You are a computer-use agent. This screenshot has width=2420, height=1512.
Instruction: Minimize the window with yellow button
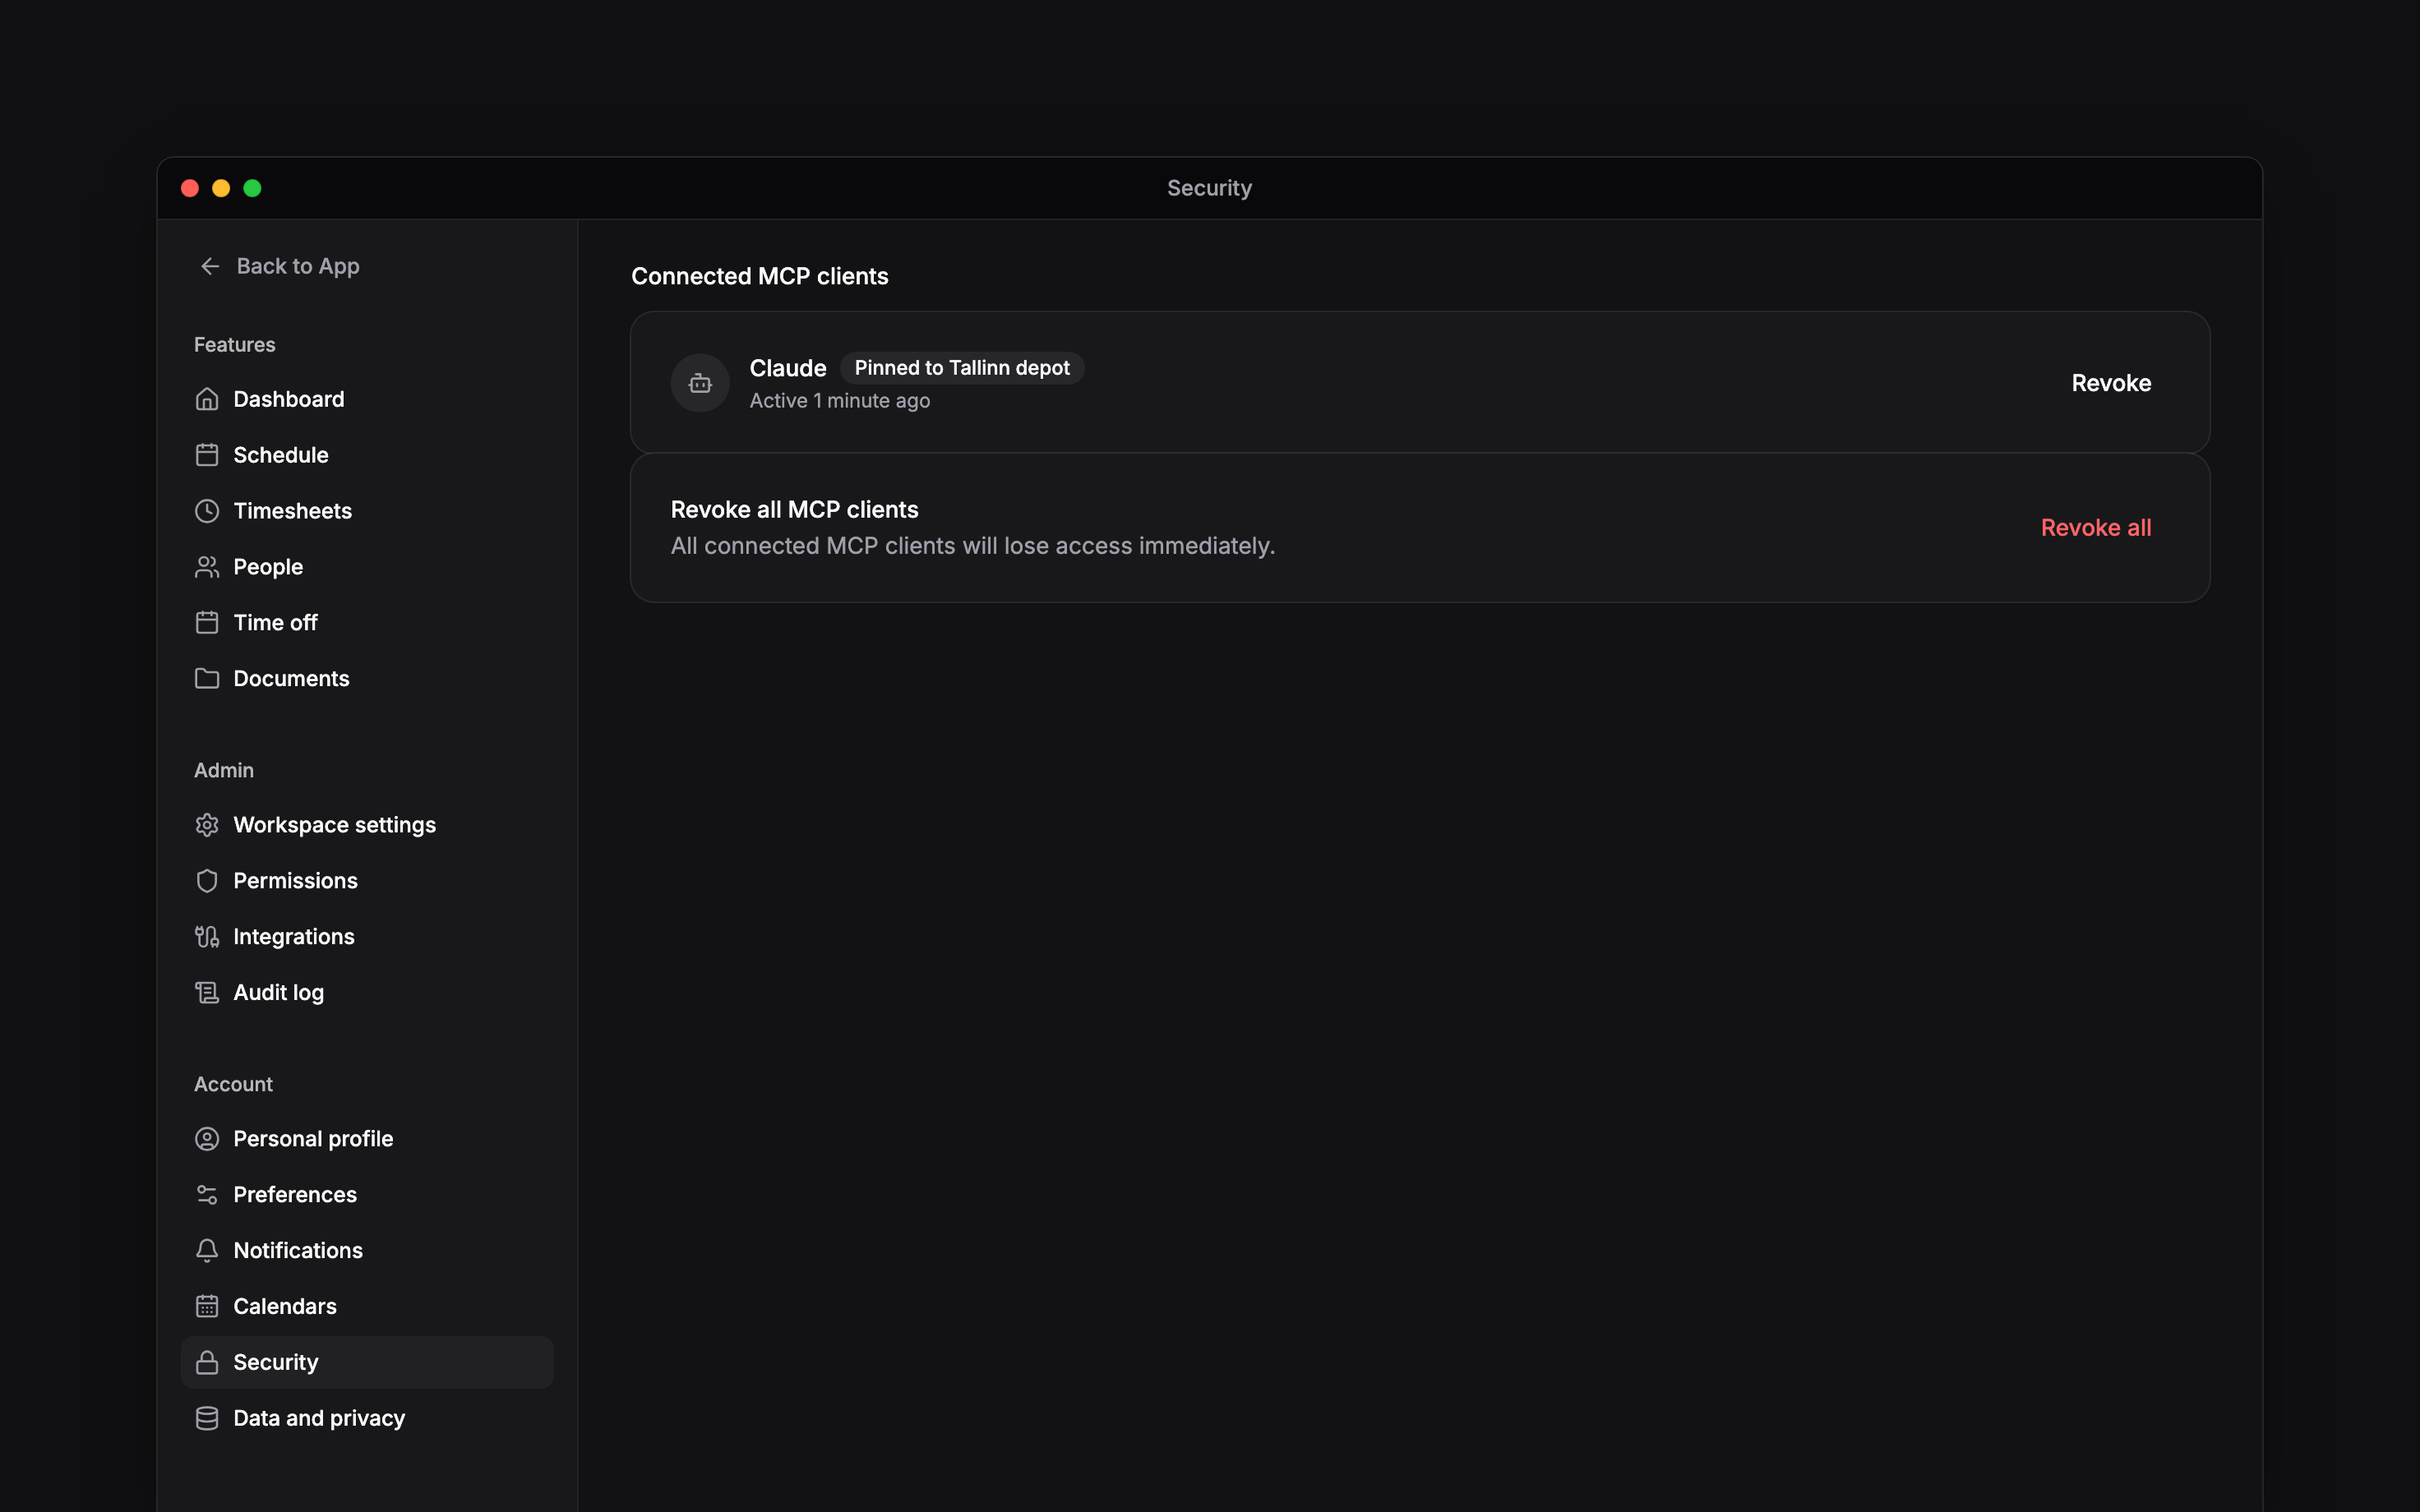click(221, 188)
